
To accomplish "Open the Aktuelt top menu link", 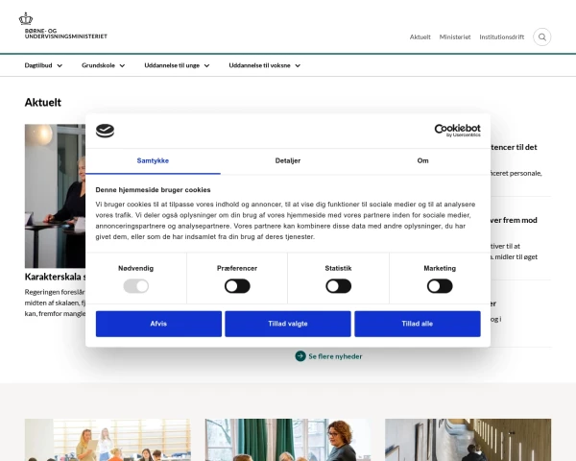I will [x=420, y=36].
